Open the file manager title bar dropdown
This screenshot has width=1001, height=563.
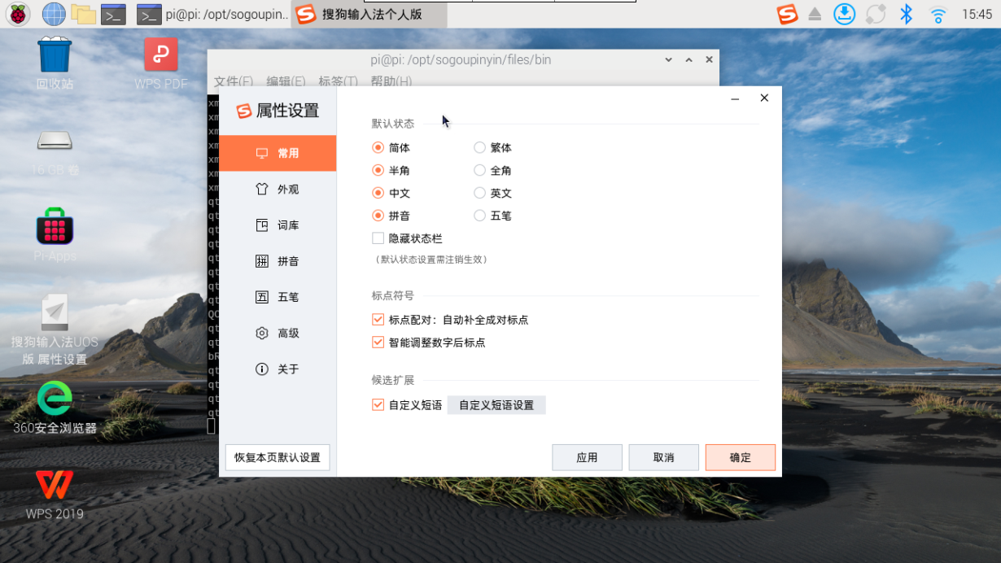[667, 59]
